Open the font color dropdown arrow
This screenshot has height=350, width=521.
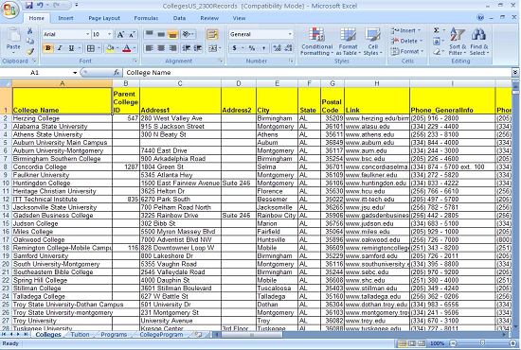point(135,48)
